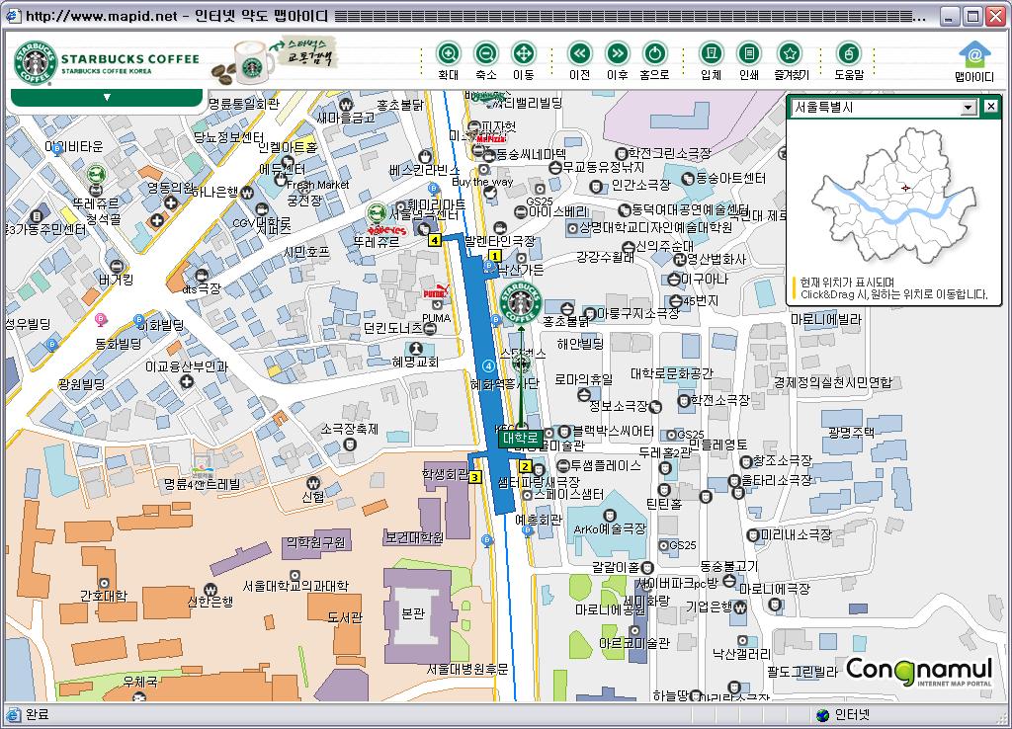This screenshot has width=1012, height=729.
Task: Reset map using the 홈으로 icon
Action: [655, 53]
